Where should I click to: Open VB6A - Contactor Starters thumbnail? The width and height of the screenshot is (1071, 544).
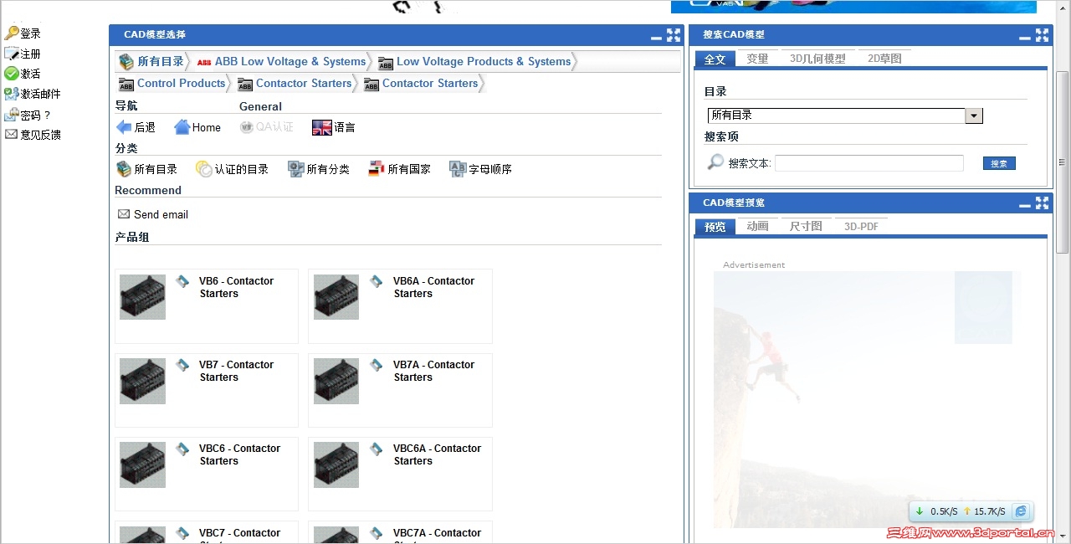click(x=336, y=297)
